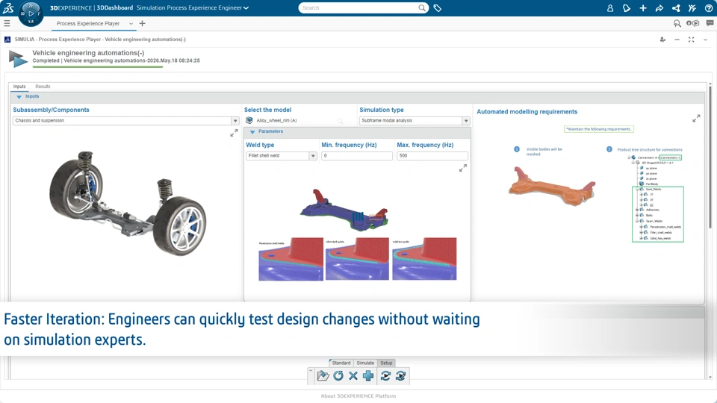Click the Seam_Welds tree node
Viewport: 717px width, 403px height.
pyautogui.click(x=654, y=221)
